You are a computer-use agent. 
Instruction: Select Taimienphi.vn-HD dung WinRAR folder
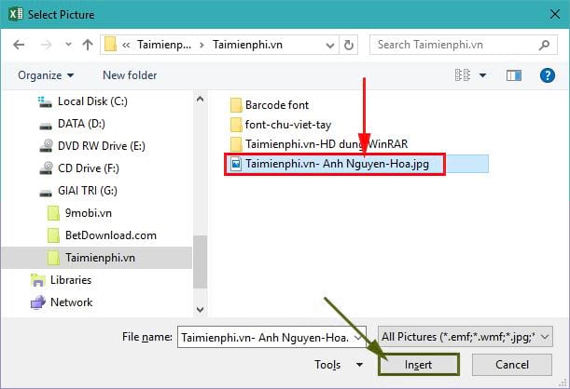(x=327, y=144)
